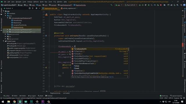This screenshot has height=104, width=186.
Task: Open the Event Log panel
Action: [164, 96]
